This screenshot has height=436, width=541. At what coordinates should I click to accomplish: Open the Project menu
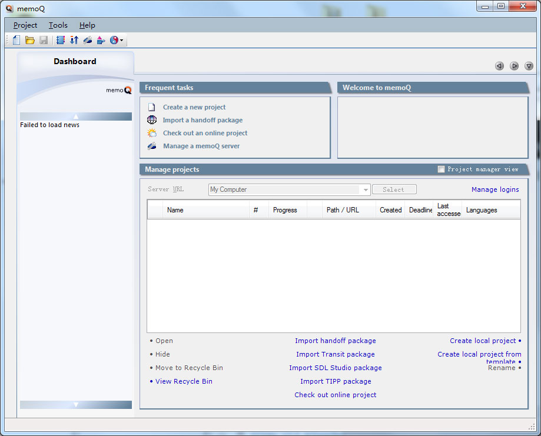(25, 25)
